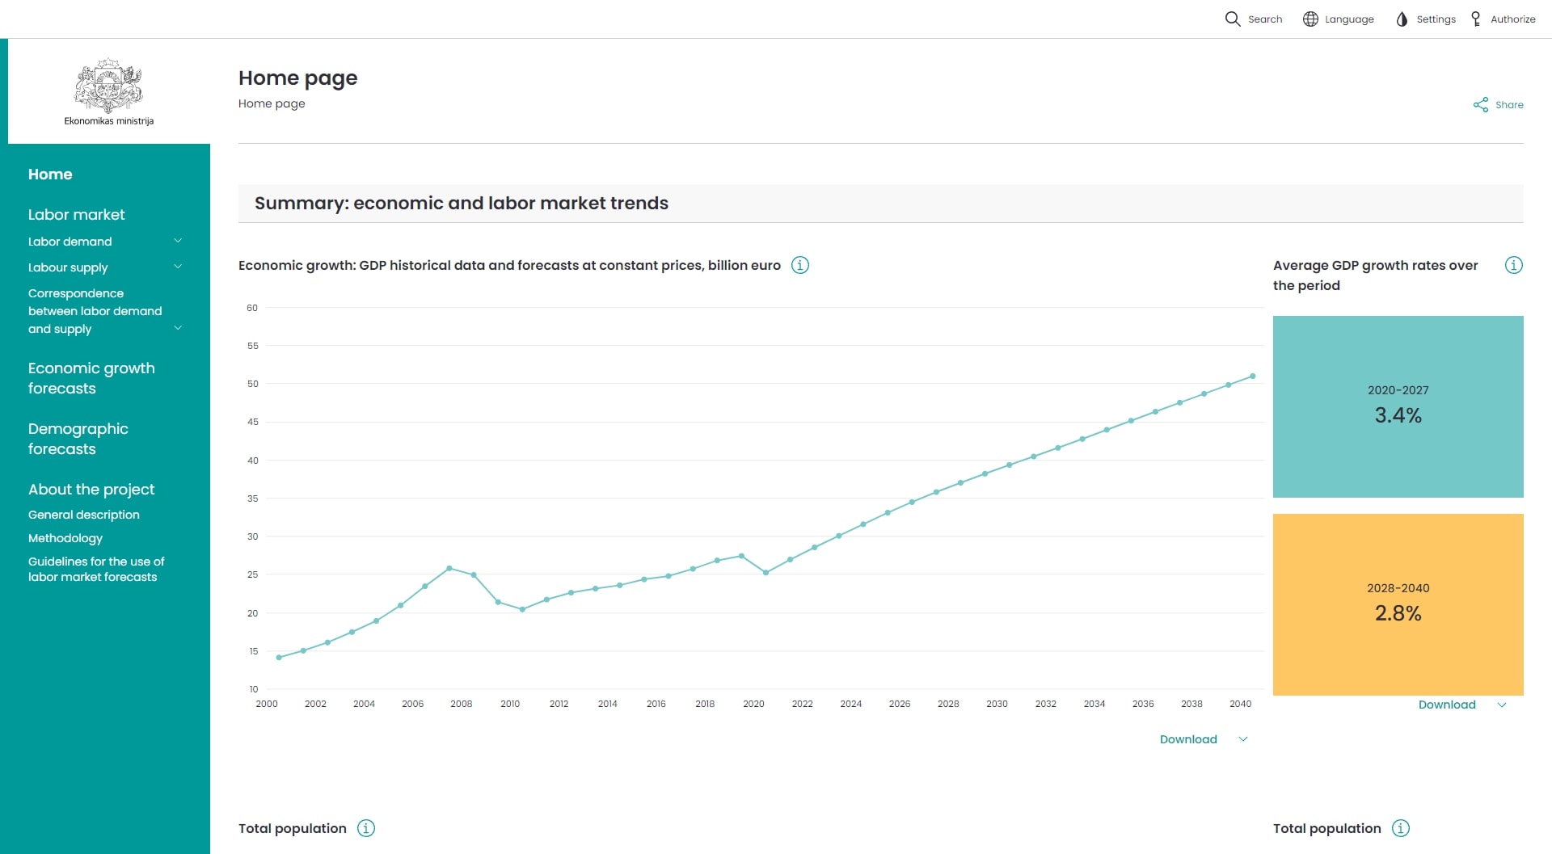The height and width of the screenshot is (854, 1552).
Task: Open the Download dropdown under growth rate tiles
Action: tap(1462, 705)
